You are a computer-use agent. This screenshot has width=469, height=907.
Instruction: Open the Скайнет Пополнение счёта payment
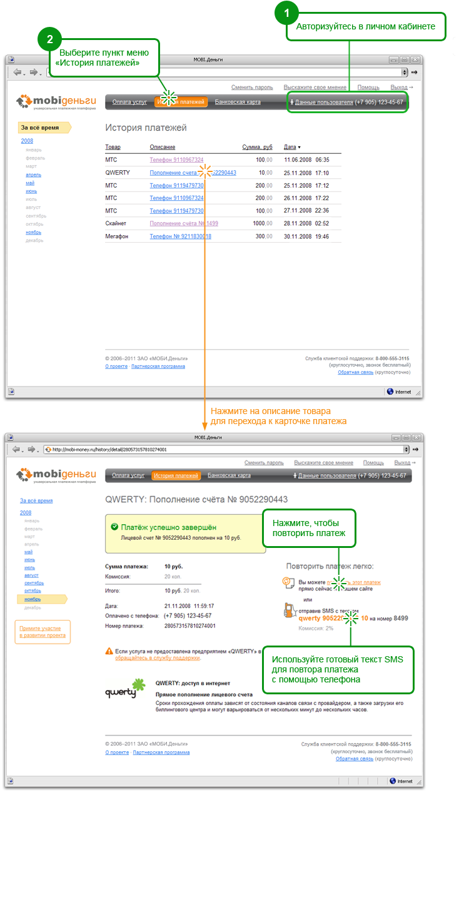pos(184,223)
